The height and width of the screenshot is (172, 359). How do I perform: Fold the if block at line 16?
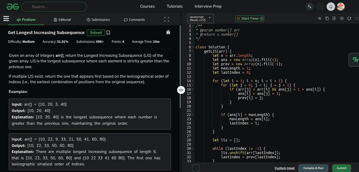[193, 89]
